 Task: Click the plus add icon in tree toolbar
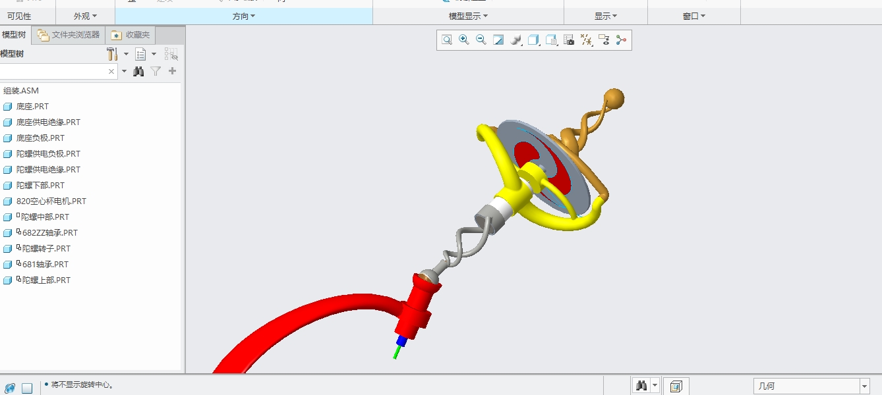[x=173, y=71]
